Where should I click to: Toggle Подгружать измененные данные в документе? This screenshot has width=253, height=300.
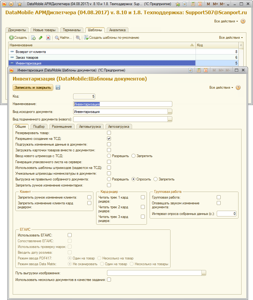(x=109, y=144)
